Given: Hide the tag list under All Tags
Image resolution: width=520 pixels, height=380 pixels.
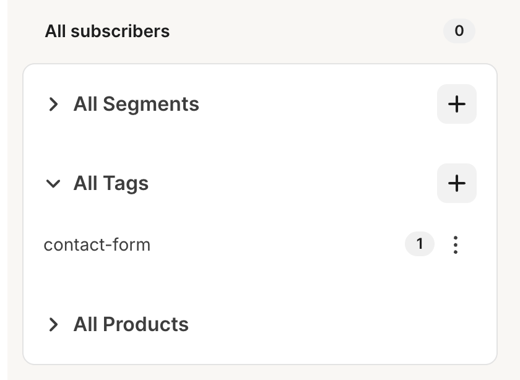Looking at the screenshot, I should (54, 184).
